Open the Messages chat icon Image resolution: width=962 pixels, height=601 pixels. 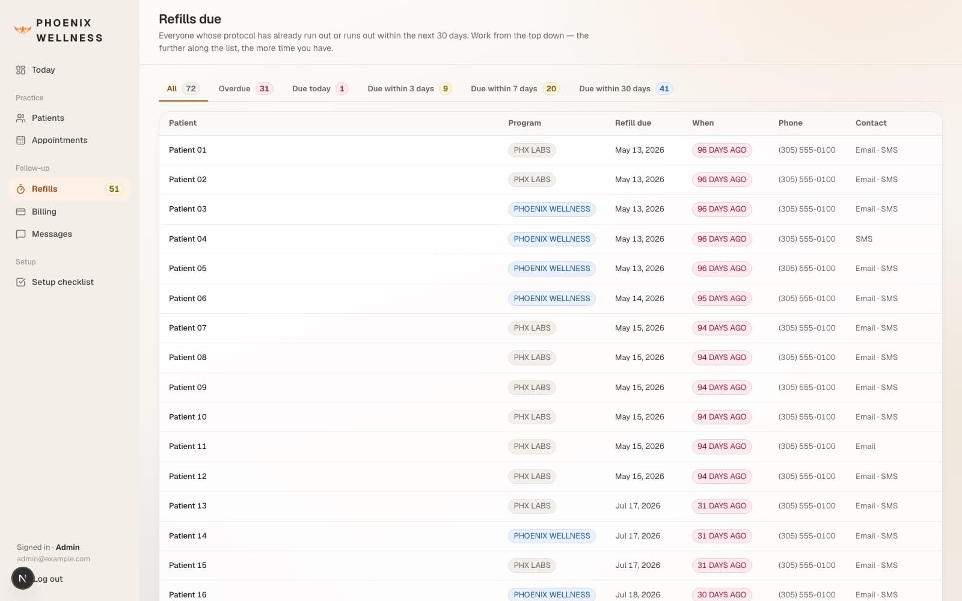(x=20, y=234)
